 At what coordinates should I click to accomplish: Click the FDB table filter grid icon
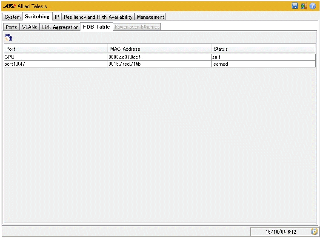coord(9,37)
